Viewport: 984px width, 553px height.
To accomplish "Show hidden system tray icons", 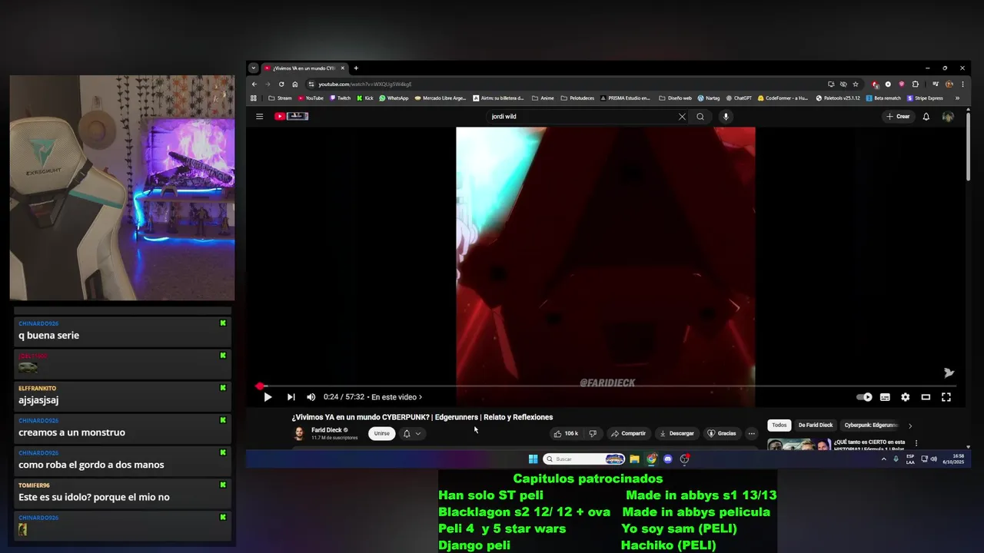I will tap(883, 459).
